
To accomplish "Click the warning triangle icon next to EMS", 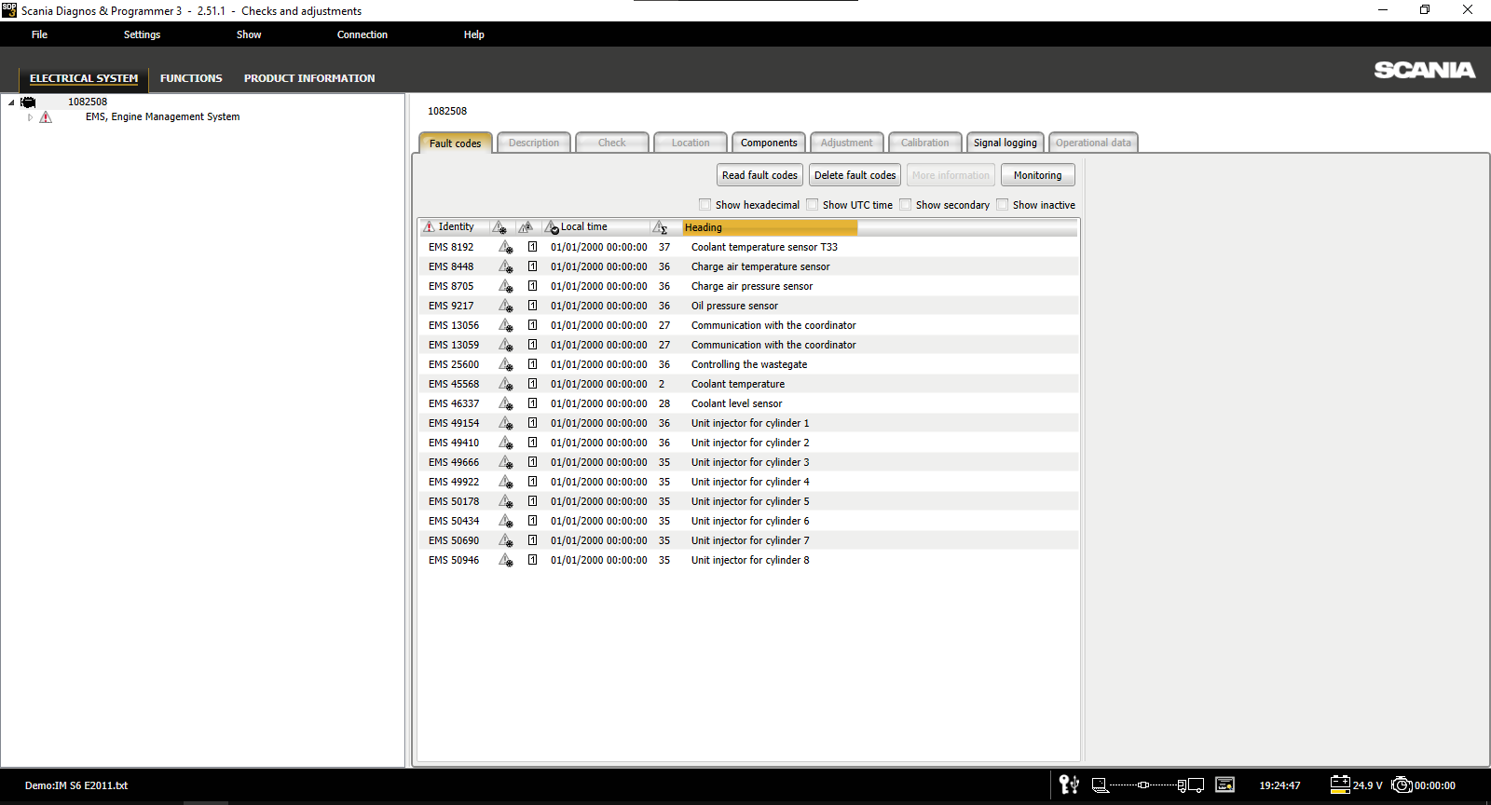I will tap(46, 117).
